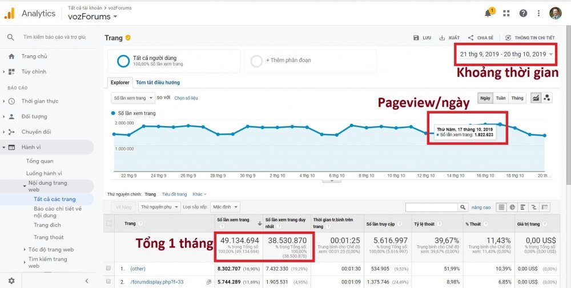Click the Trang chủ home icon

point(11,56)
